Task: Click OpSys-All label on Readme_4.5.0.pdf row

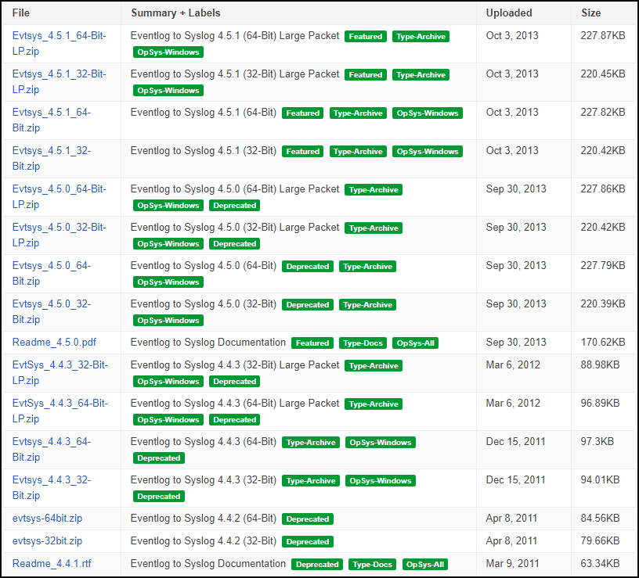Action: (416, 343)
